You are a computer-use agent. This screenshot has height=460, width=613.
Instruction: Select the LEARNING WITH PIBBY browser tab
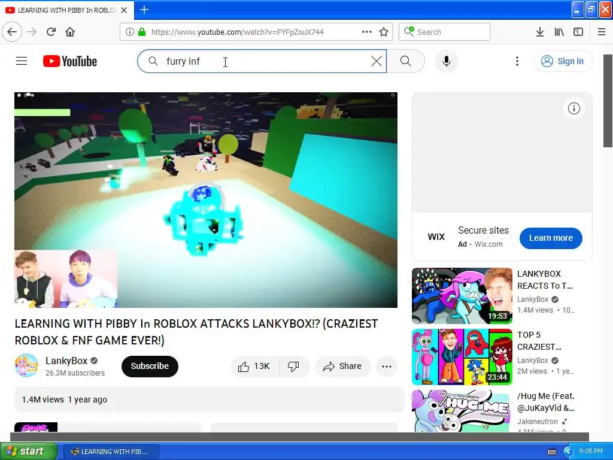pyautogui.click(x=67, y=10)
